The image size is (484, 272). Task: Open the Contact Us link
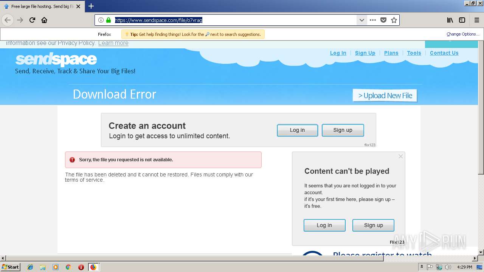click(x=444, y=53)
